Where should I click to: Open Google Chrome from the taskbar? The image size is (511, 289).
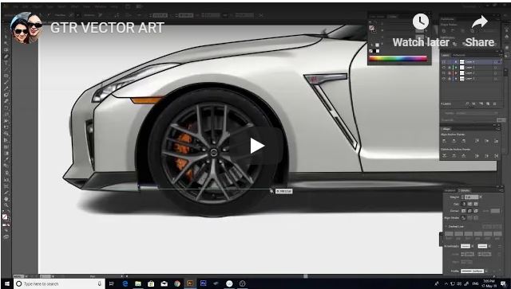pos(177,283)
